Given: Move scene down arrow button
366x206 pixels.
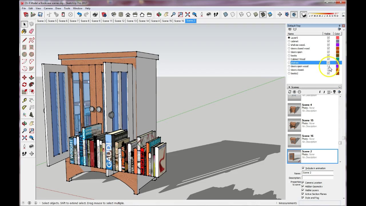Looking at the screenshot, I should click(x=324, y=92).
